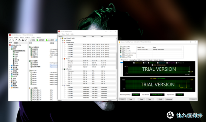Image resolution: width=206 pixels, height=122 pixels.
Task: Collapse the Temperatures node in HWMonitor
Action: click(62, 42)
